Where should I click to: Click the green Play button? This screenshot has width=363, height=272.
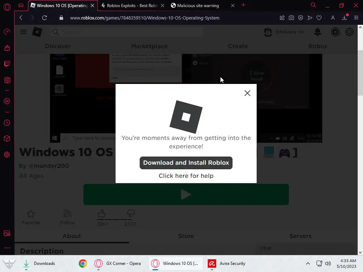pos(186,194)
